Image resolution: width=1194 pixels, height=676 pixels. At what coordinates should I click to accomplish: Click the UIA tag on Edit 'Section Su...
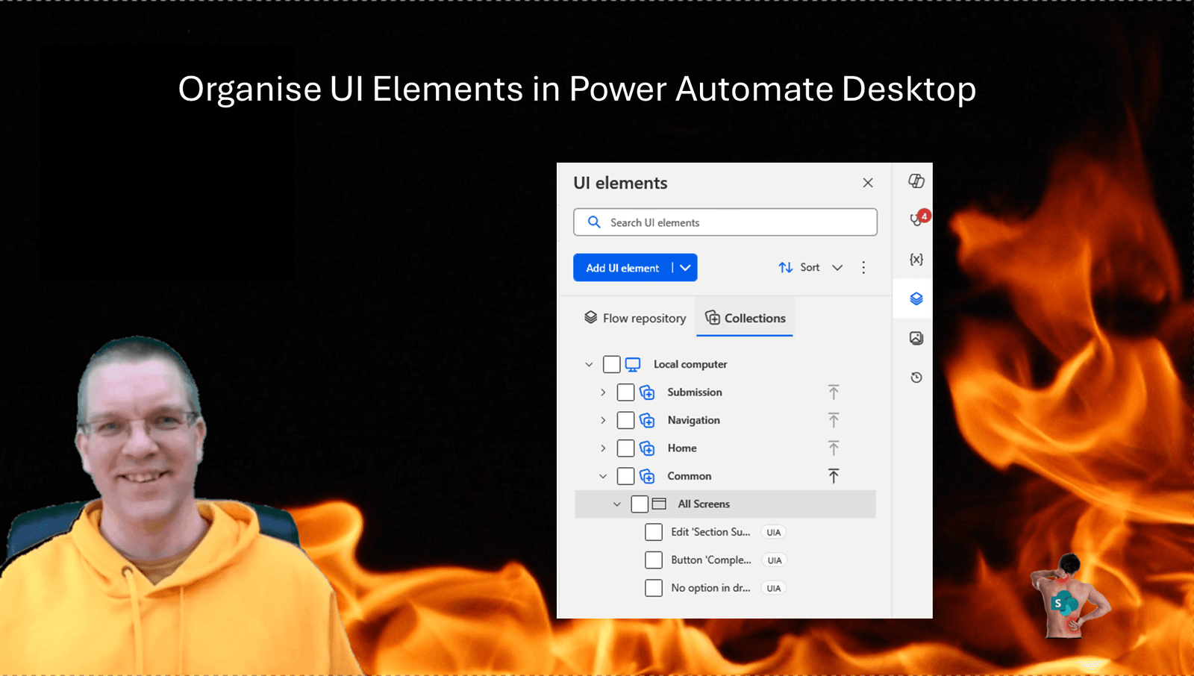[x=774, y=533]
